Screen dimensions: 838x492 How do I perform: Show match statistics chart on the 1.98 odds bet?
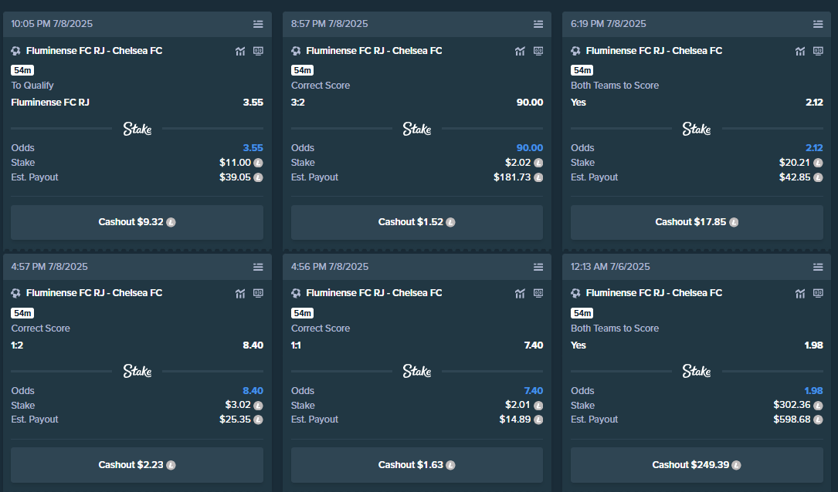coord(800,294)
